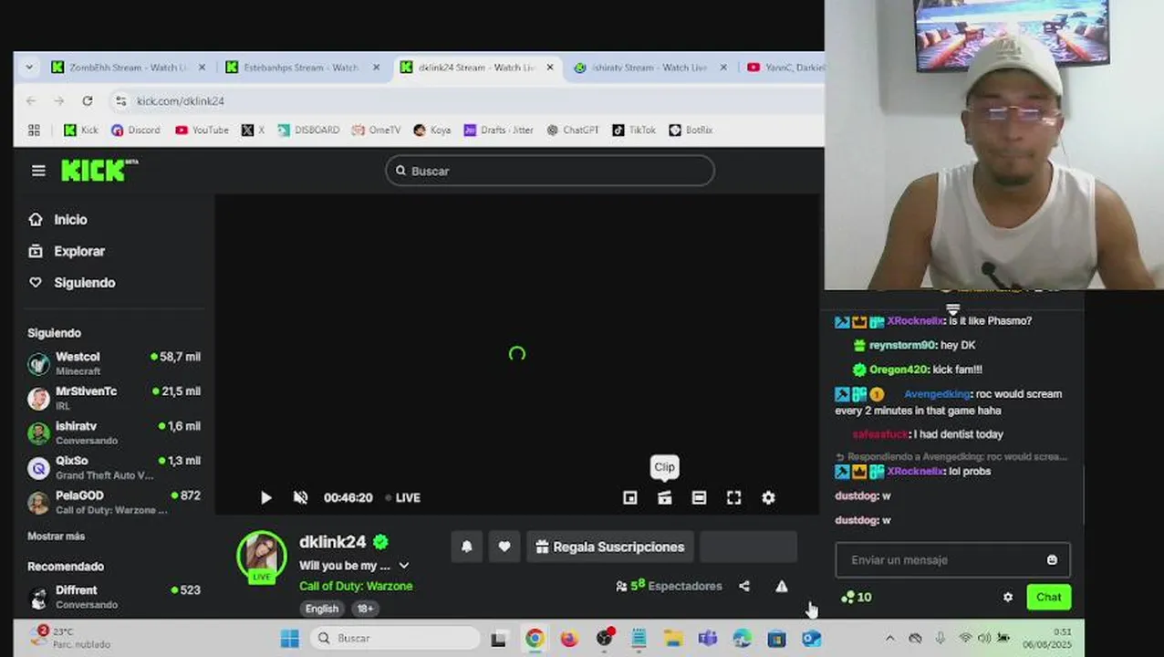1164x657 pixels.
Task: Close the dklink24 Stream tab
Action: click(549, 68)
